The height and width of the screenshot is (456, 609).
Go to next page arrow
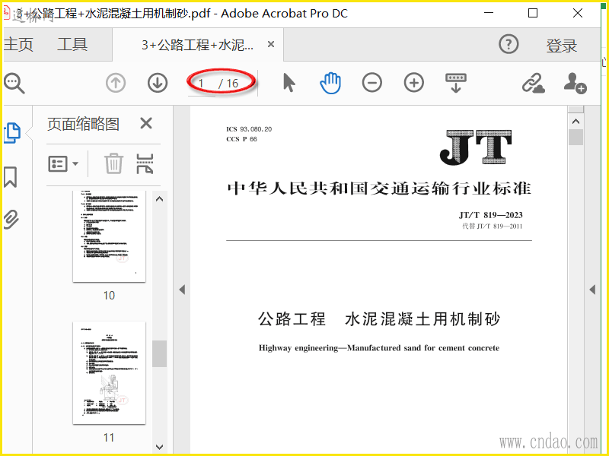point(158,83)
